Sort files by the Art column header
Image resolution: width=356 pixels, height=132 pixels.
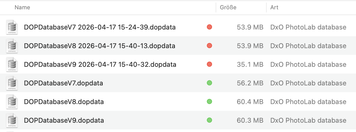tap(274, 8)
